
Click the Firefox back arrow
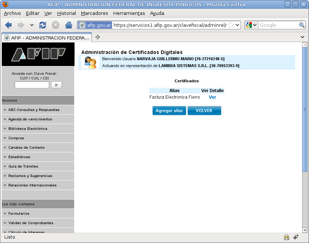click(8, 25)
